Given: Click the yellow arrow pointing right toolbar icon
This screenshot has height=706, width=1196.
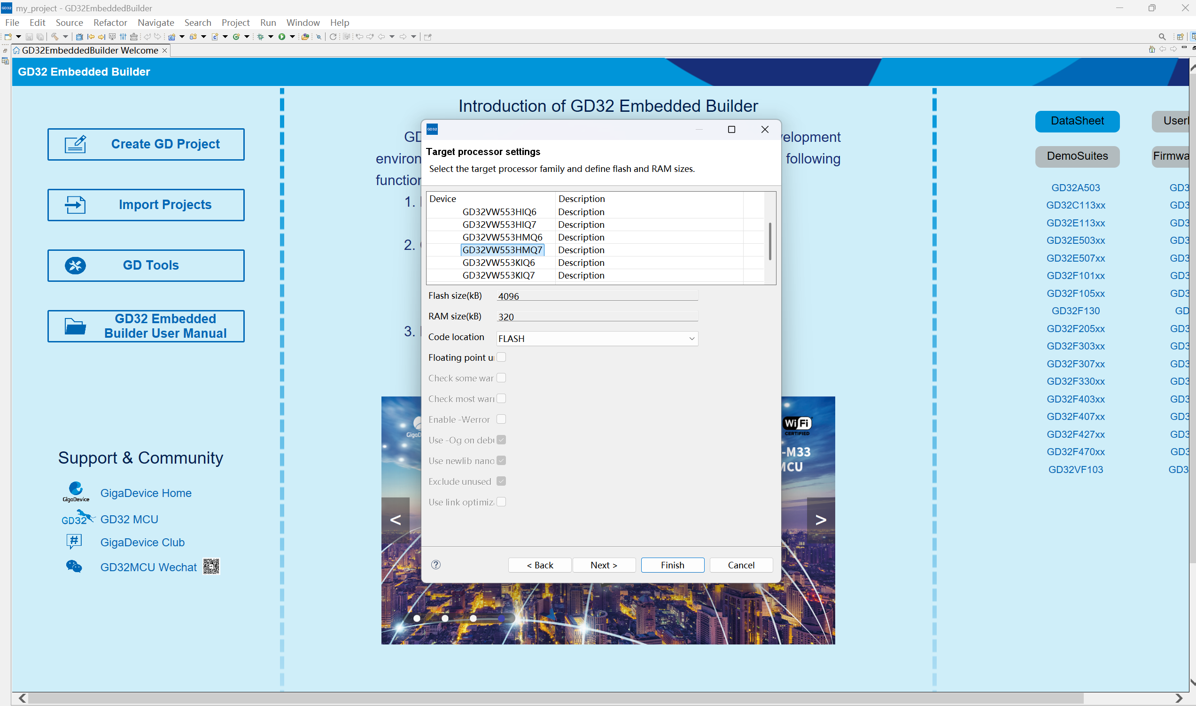Looking at the screenshot, I should point(101,37).
